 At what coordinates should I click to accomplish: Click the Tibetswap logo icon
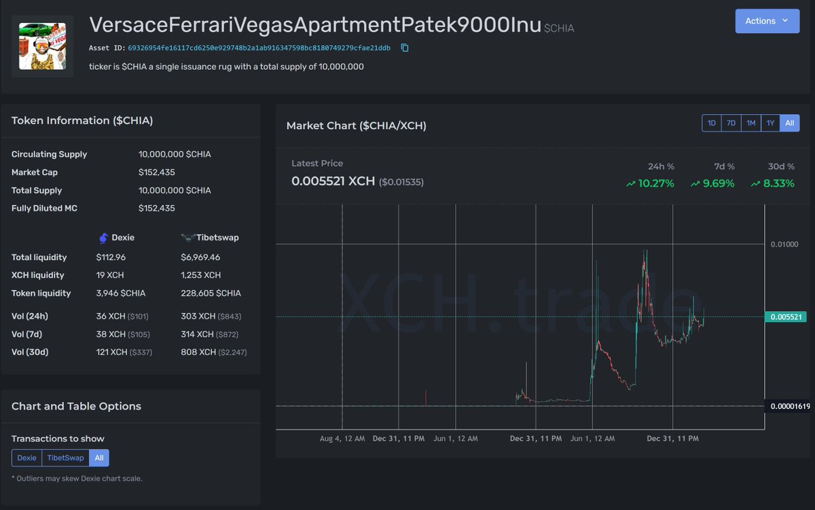pyautogui.click(x=188, y=238)
